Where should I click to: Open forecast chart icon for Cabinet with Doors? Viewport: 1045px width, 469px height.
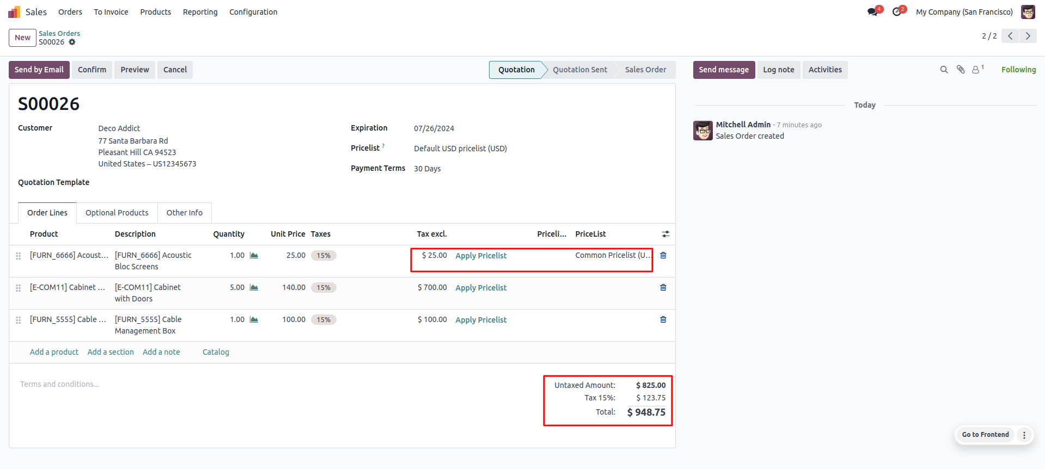coord(254,287)
